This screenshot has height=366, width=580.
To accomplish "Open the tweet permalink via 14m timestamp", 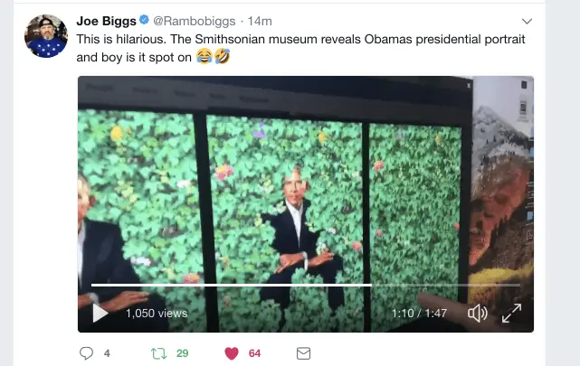I will [x=260, y=20].
